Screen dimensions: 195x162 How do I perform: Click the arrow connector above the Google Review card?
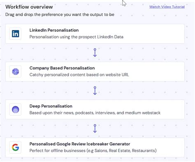pyautogui.click(x=95, y=128)
